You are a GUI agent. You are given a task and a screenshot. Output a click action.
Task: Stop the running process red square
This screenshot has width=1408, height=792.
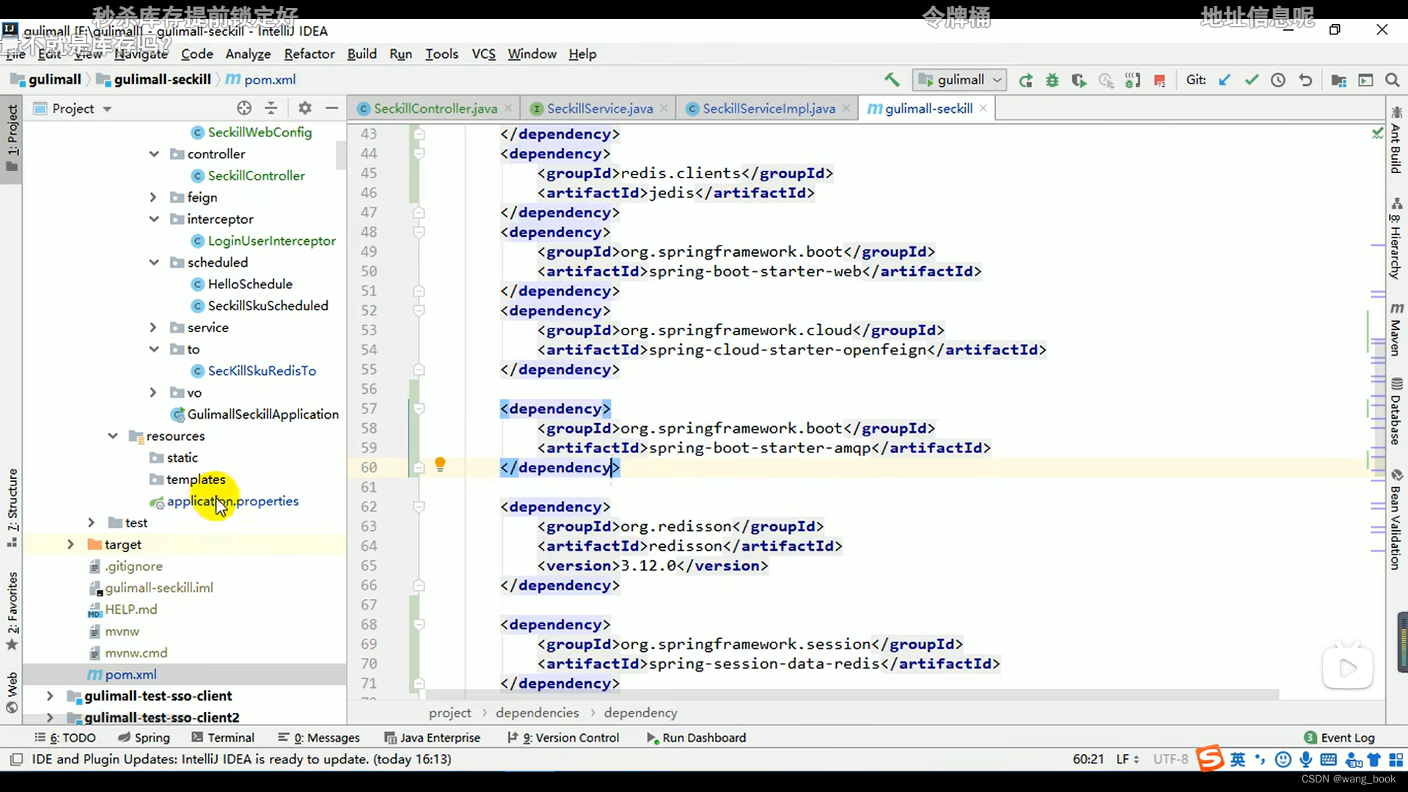[x=1159, y=81]
